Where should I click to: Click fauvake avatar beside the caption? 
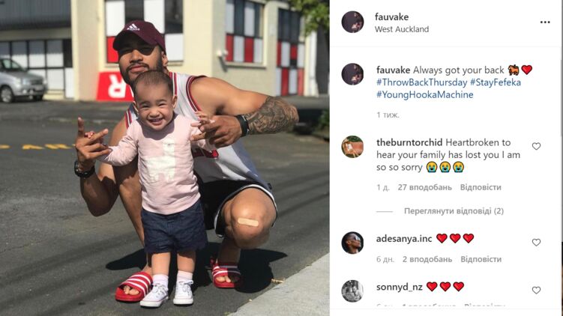352,74
